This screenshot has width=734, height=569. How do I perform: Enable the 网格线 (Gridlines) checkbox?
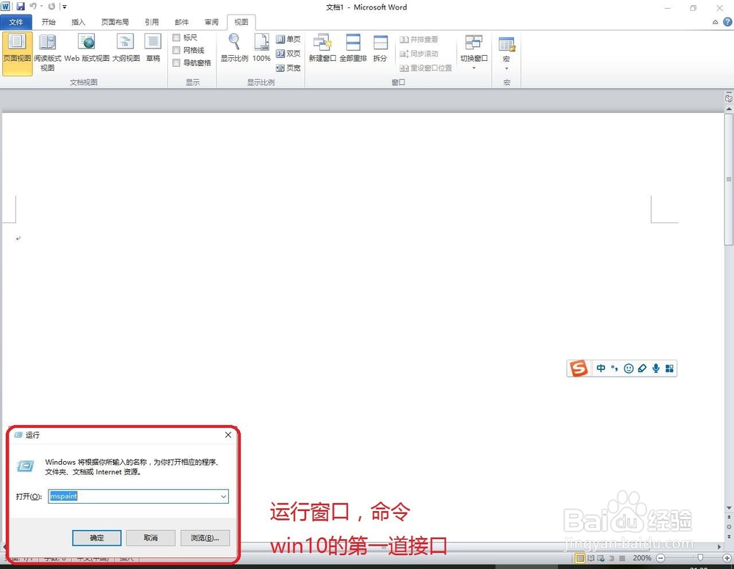click(x=175, y=50)
